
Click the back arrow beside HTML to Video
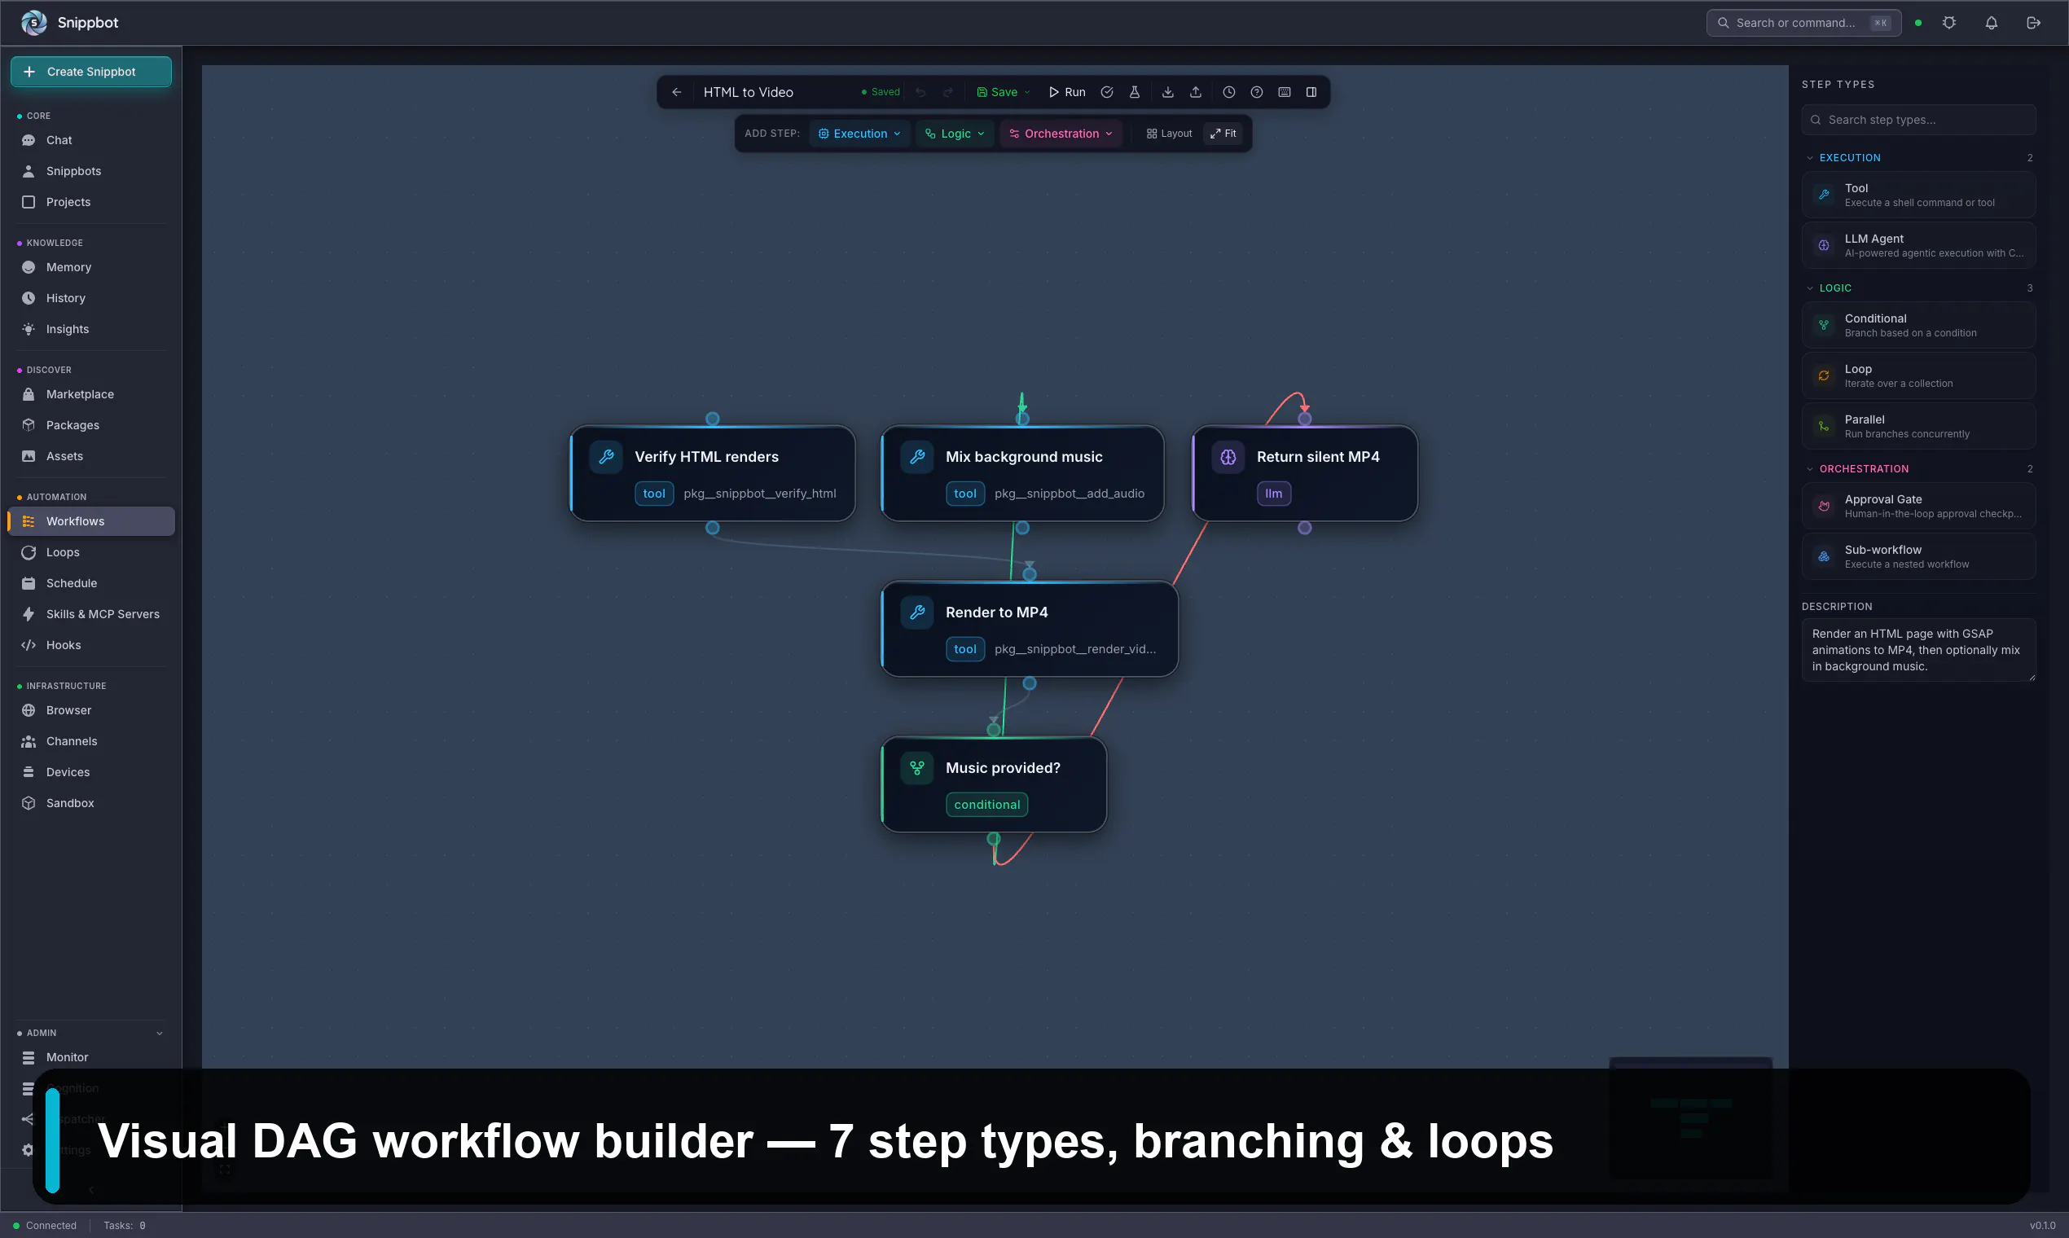point(677,92)
